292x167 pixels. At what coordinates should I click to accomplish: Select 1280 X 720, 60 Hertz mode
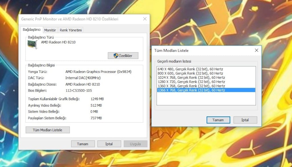pos(206,82)
